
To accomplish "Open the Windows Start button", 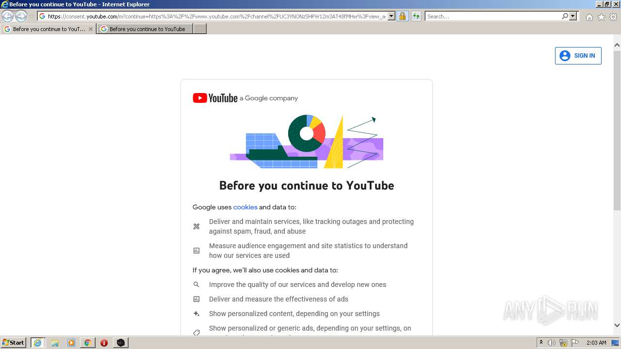I will point(14,342).
